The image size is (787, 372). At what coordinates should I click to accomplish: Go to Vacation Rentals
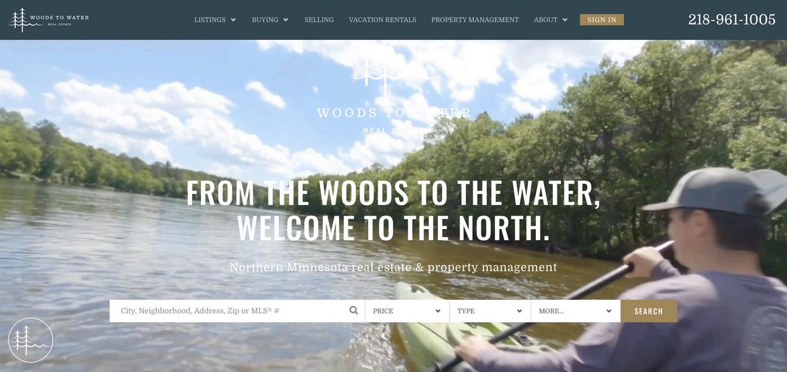[382, 20]
